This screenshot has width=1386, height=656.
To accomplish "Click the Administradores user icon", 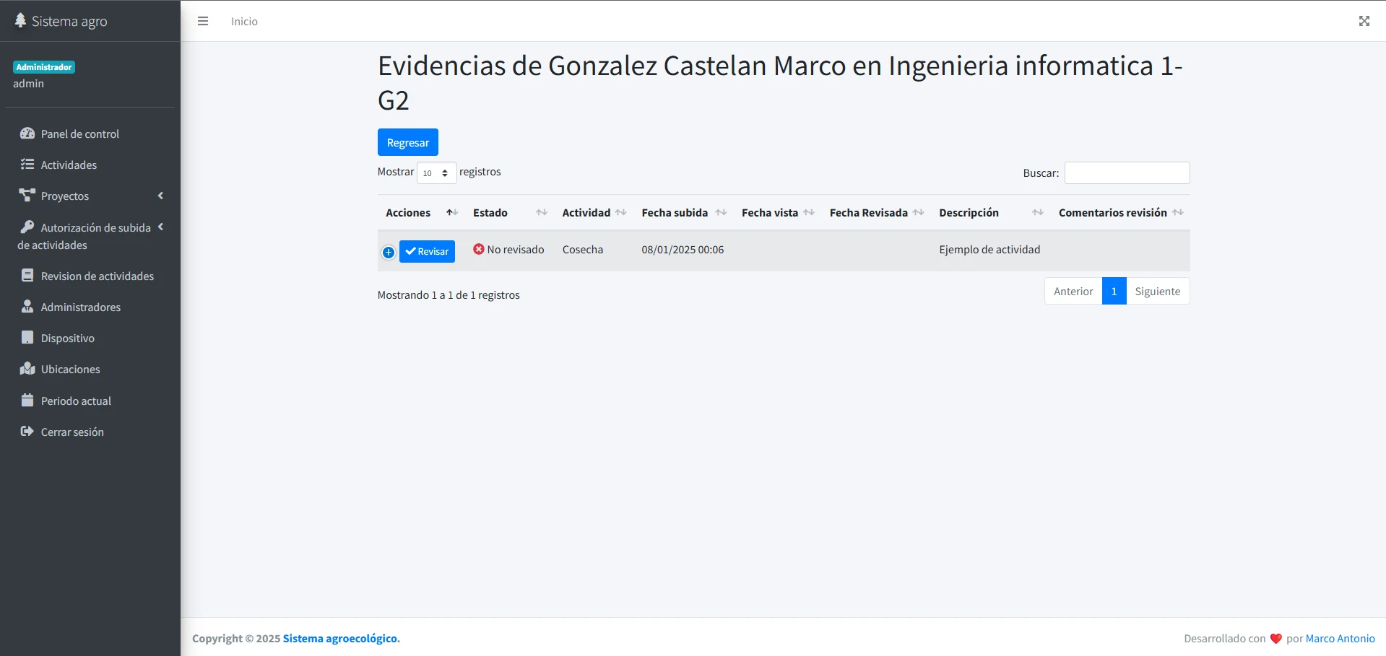I will coord(27,307).
